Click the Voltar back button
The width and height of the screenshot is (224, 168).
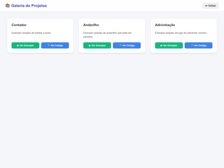pos(210,6)
